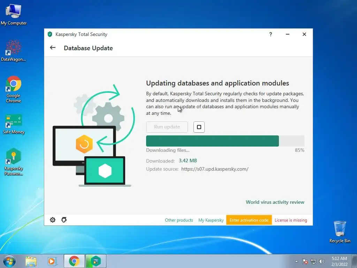Open Windows Media Player taskbar icon
Screen dimensions: 357x268
52,261
